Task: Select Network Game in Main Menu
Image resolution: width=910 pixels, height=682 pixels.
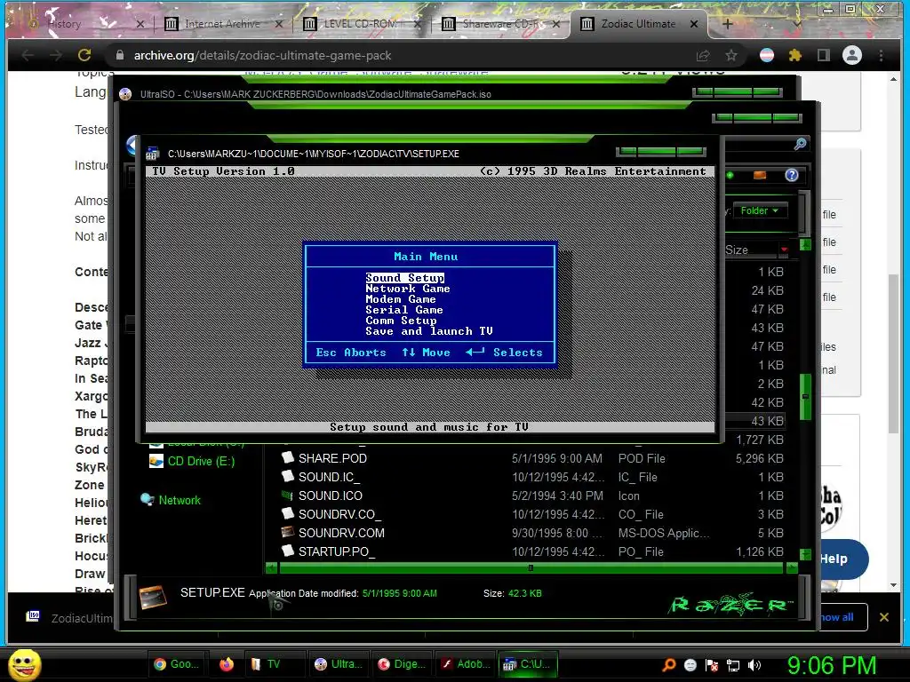Action: tap(407, 289)
